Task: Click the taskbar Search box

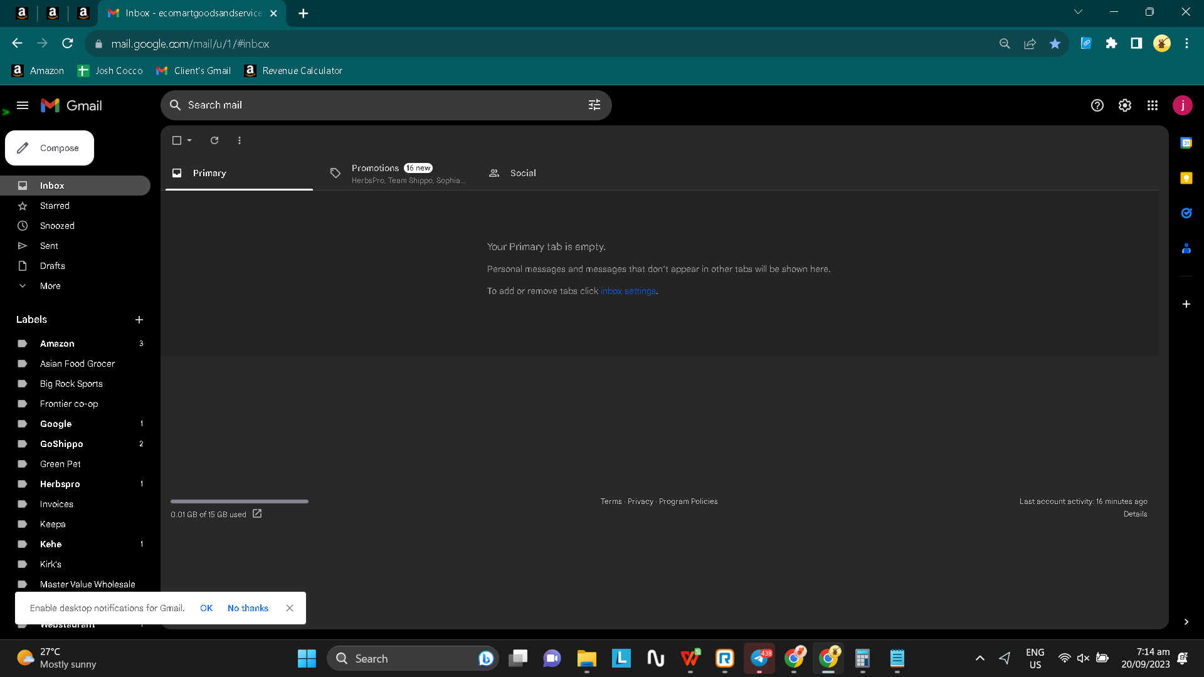Action: coord(413,658)
